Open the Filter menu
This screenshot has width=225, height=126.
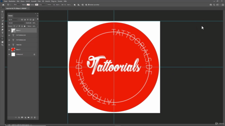tap(39, 1)
